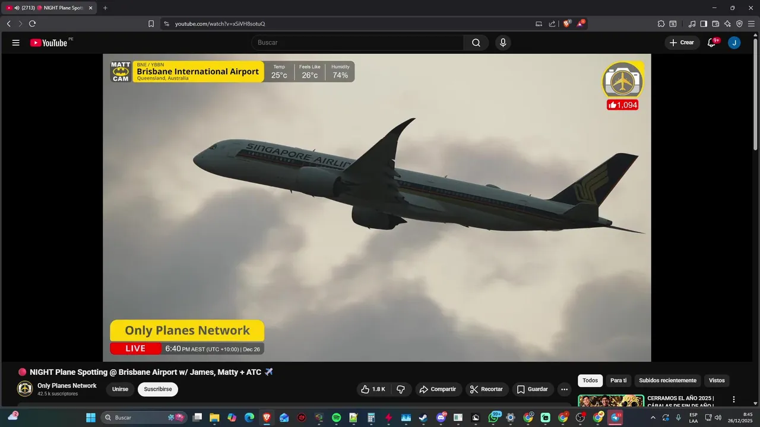760x427 pixels.
Task: Bookmark this page in the address bar
Action: (151, 24)
